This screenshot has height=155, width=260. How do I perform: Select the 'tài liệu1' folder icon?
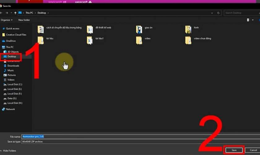coord(90,40)
